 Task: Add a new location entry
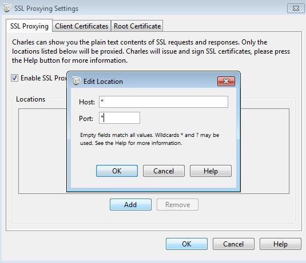(130, 205)
